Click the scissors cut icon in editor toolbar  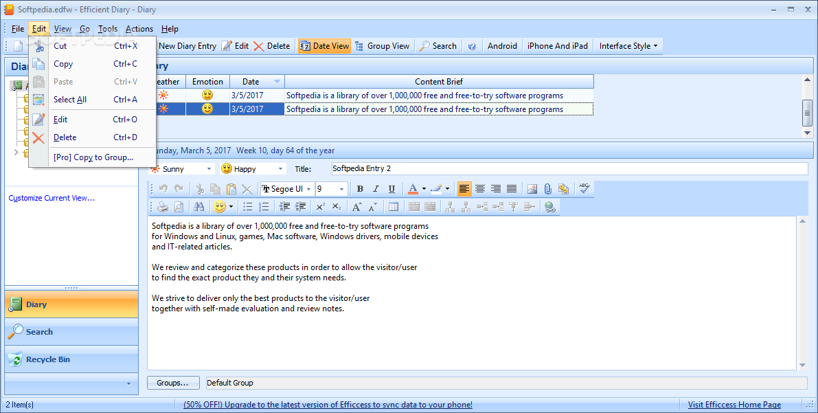point(199,189)
